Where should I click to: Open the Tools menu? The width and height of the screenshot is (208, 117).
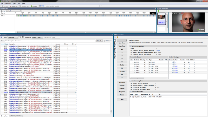coord(19,4)
